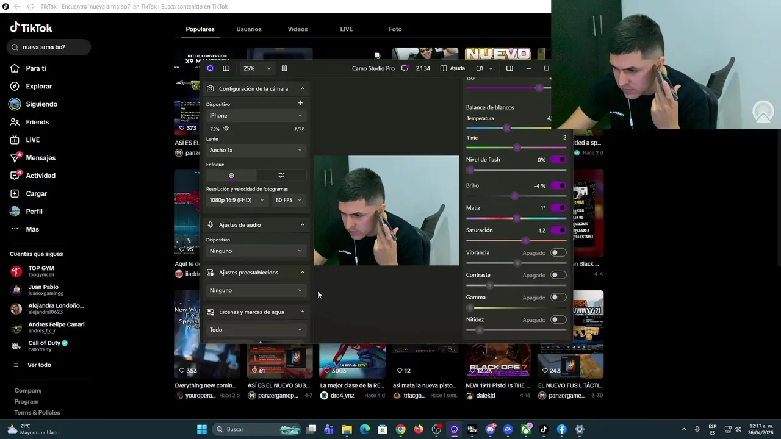The width and height of the screenshot is (781, 439).
Task: Disable the Brillo toggle
Action: coord(558,185)
